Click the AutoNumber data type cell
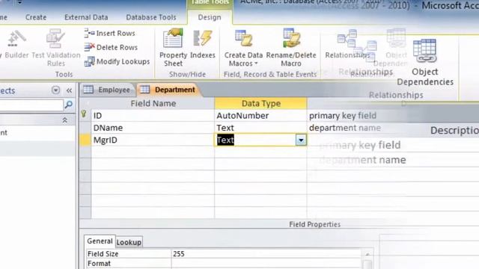The image size is (479, 269). tap(260, 116)
